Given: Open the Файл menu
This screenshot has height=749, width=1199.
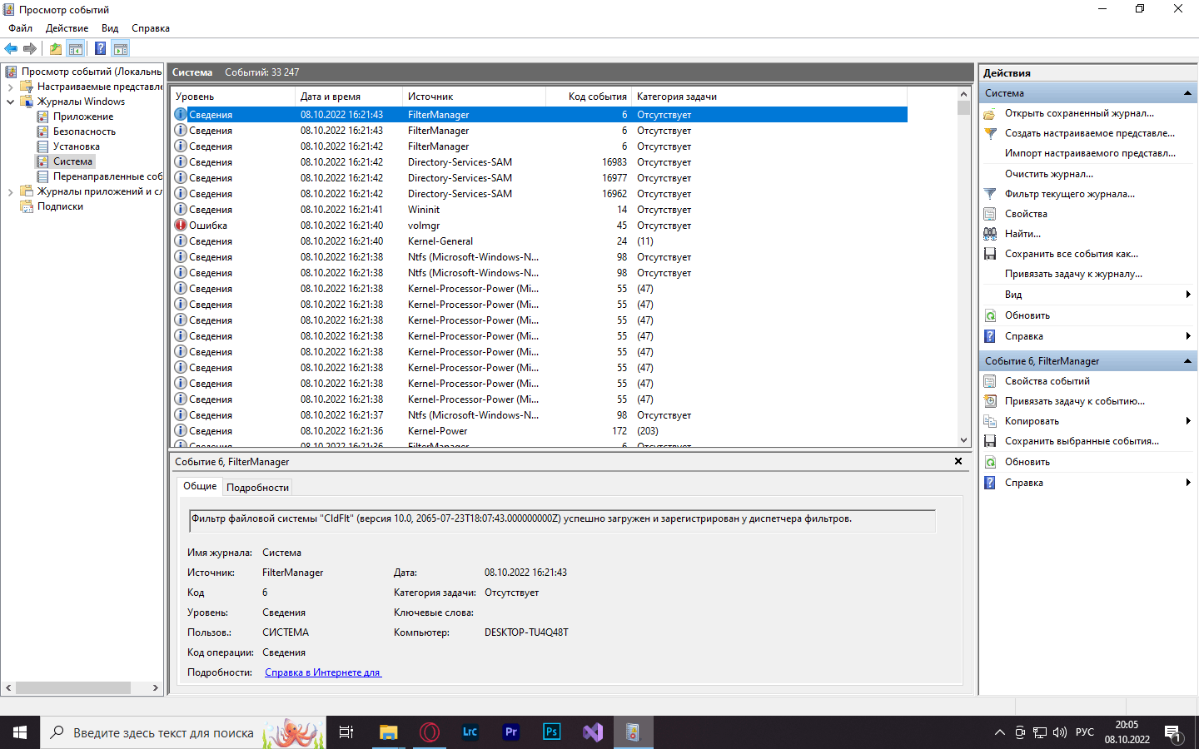Looking at the screenshot, I should (21, 28).
